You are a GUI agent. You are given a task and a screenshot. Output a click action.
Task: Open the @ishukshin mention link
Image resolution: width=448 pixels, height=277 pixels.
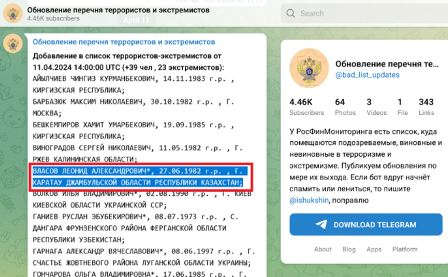(309, 200)
